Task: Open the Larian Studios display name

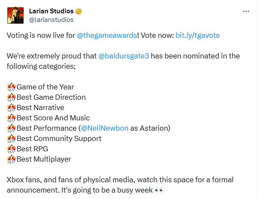Action: tap(50, 11)
